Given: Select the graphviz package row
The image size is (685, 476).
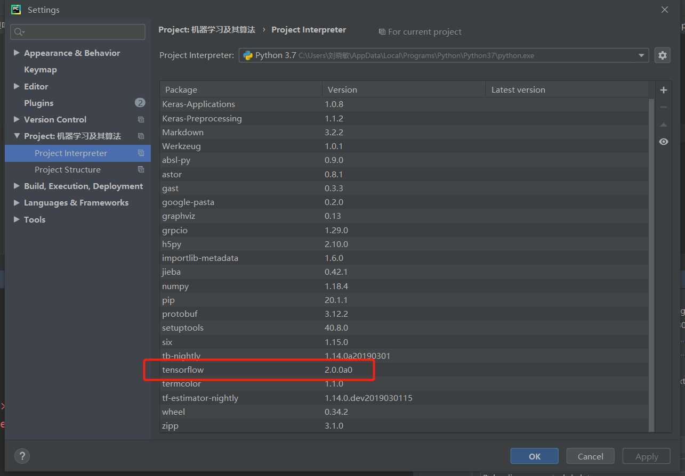Looking at the screenshot, I should click(404, 216).
